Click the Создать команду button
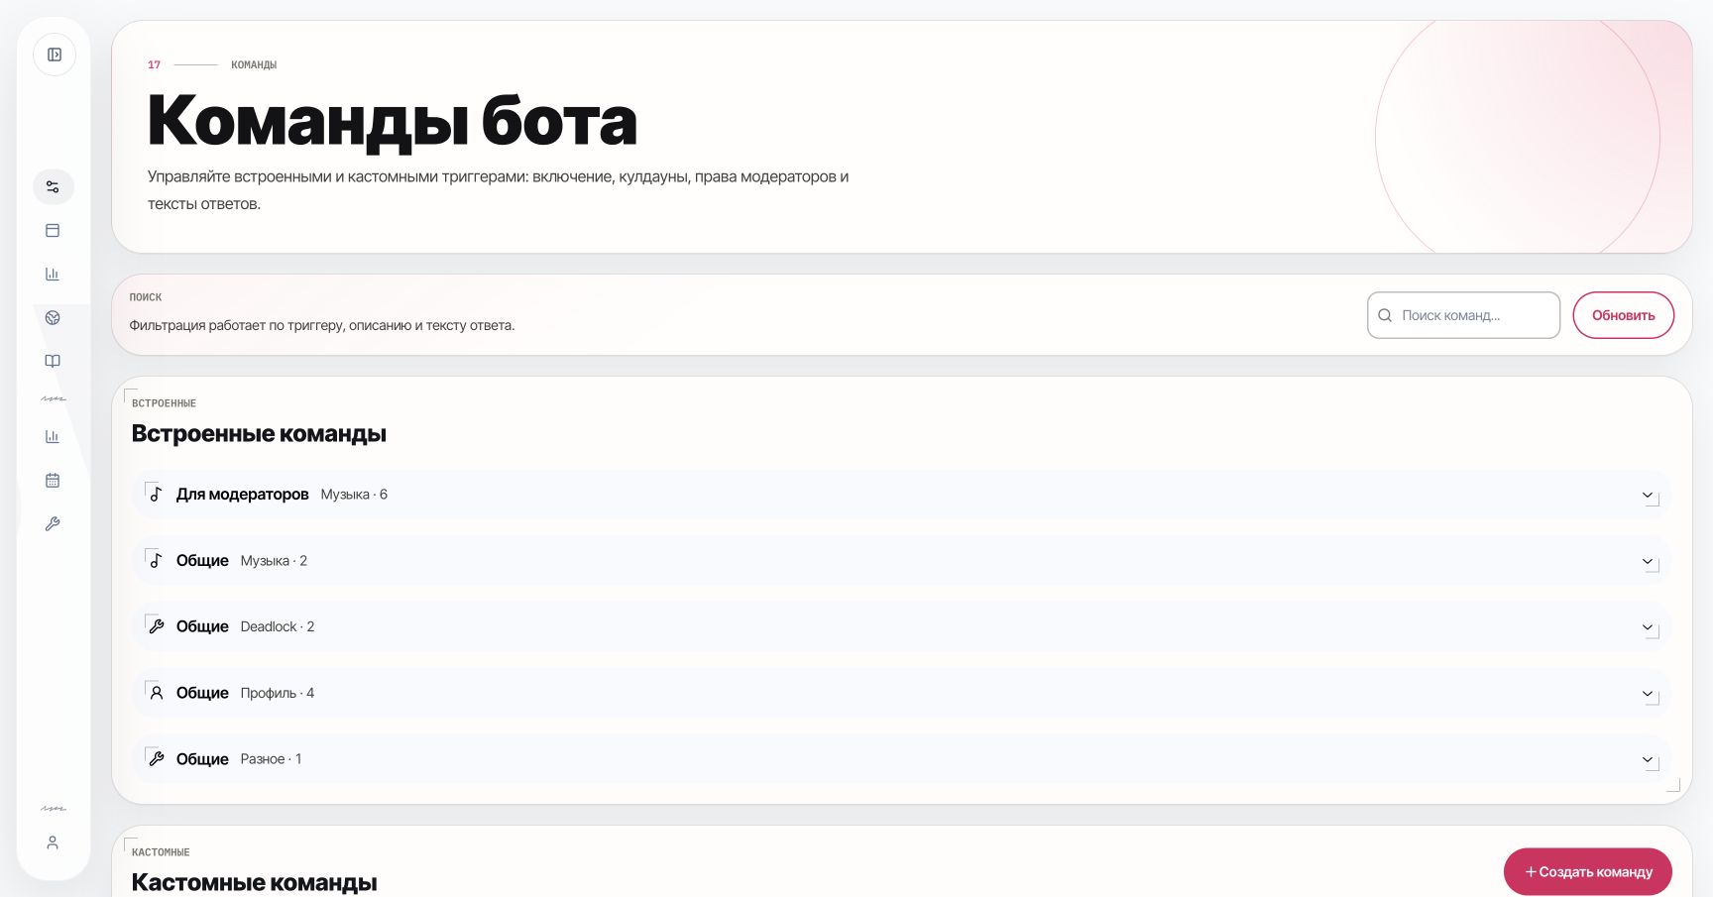The height and width of the screenshot is (897, 1713). [1588, 872]
